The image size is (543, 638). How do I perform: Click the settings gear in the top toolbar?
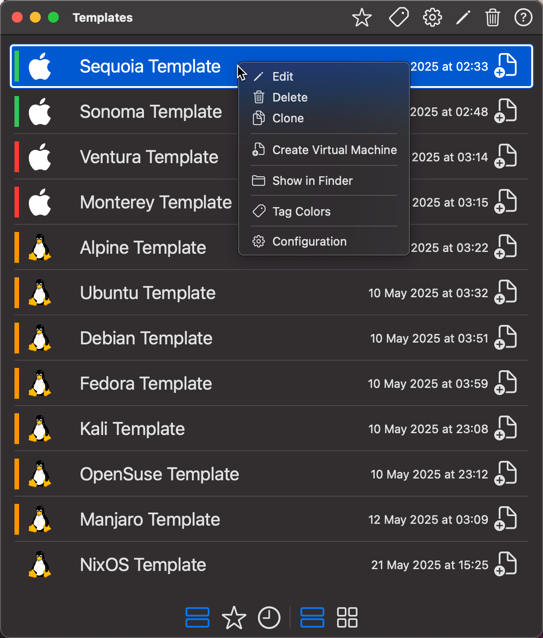tap(432, 18)
